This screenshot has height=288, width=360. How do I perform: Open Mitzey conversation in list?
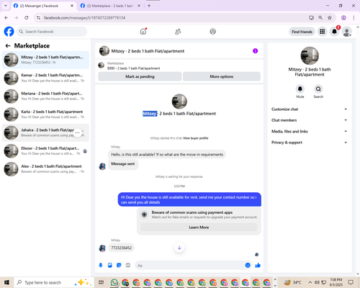[x=45, y=60]
